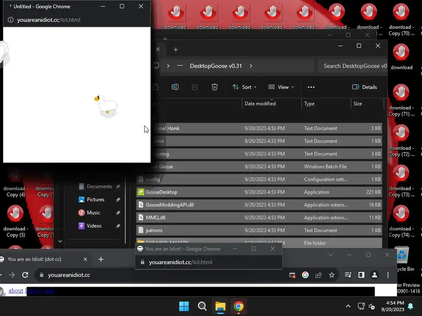422x316 pixels.
Task: Select the download - Copy (5) desktop icon
Action: pos(15,221)
